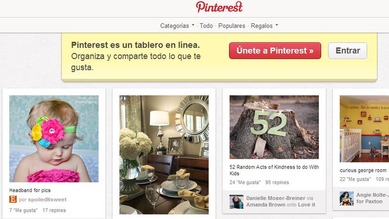Viewport: 389px width, 219px height.
Task: Open the Regalos menu
Action: 262,26
